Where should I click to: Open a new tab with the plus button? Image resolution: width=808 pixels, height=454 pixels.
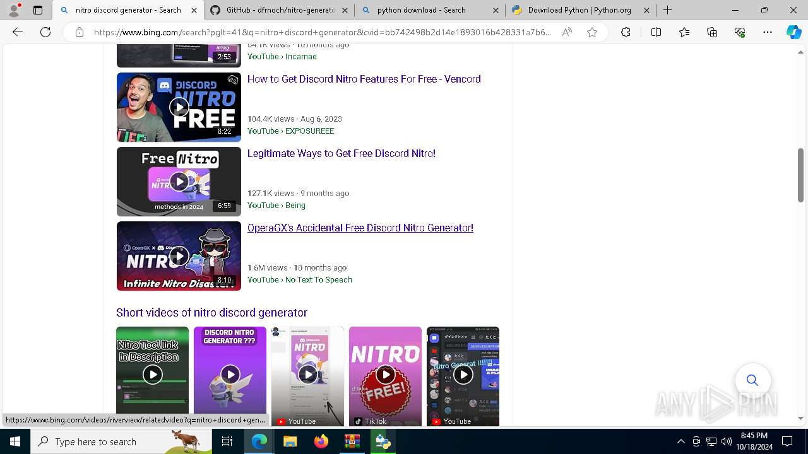pyautogui.click(x=667, y=10)
